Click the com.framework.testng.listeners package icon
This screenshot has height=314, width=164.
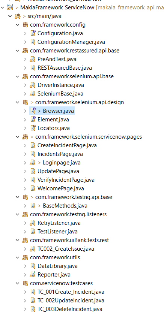25,214
